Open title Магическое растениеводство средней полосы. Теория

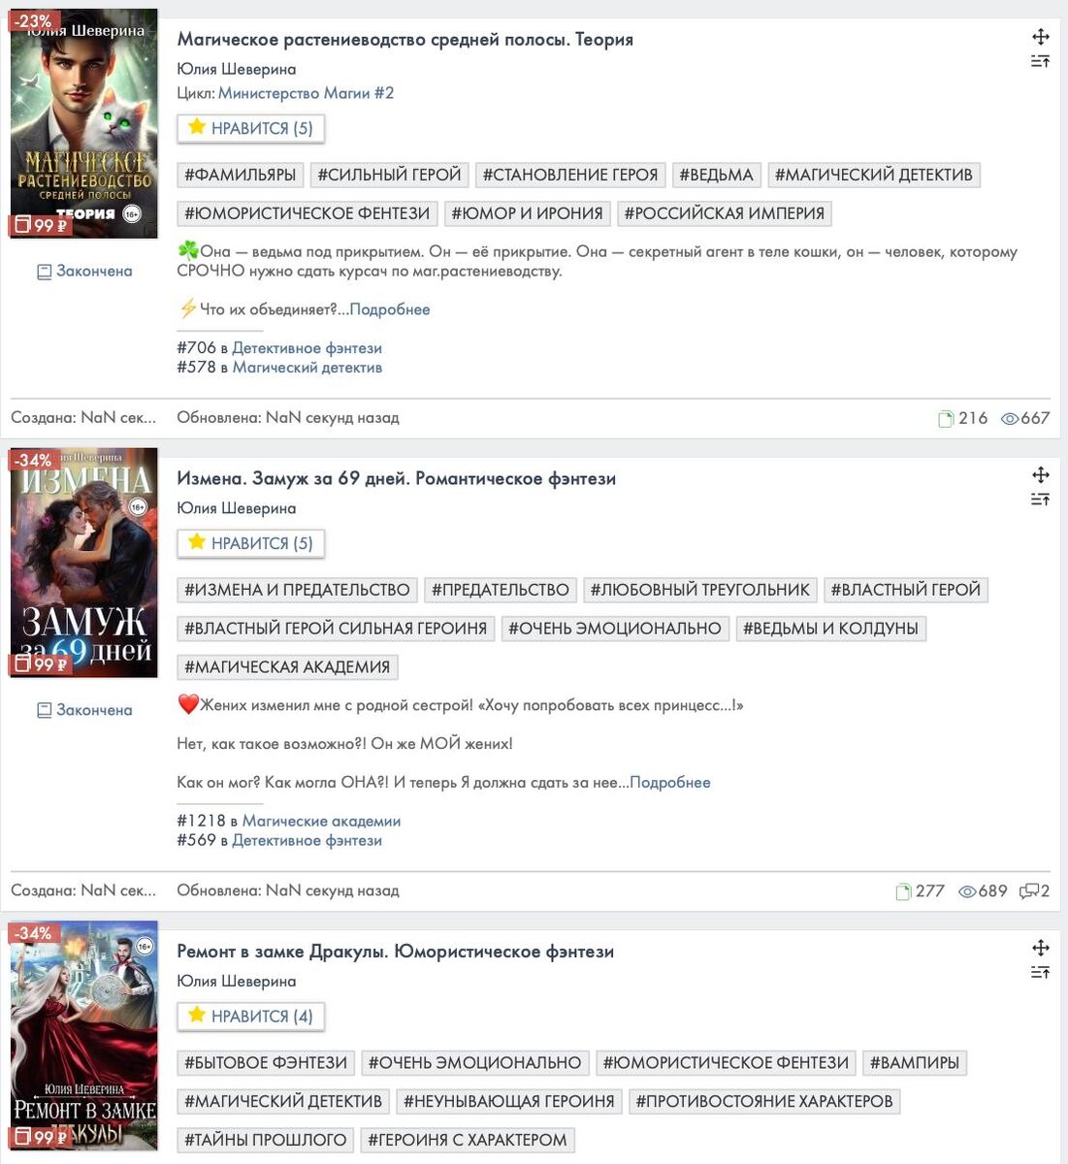tap(405, 40)
